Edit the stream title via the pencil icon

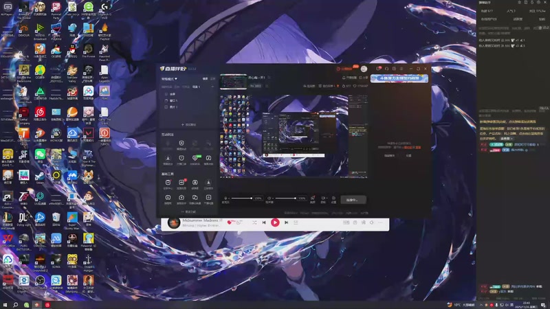(269, 78)
